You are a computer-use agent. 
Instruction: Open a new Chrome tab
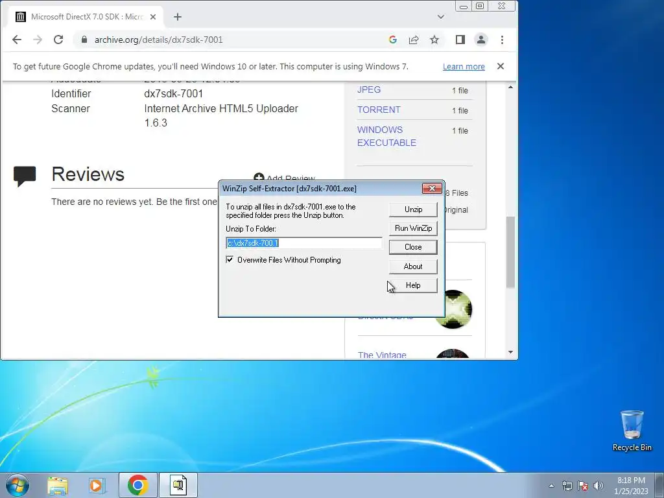178,17
